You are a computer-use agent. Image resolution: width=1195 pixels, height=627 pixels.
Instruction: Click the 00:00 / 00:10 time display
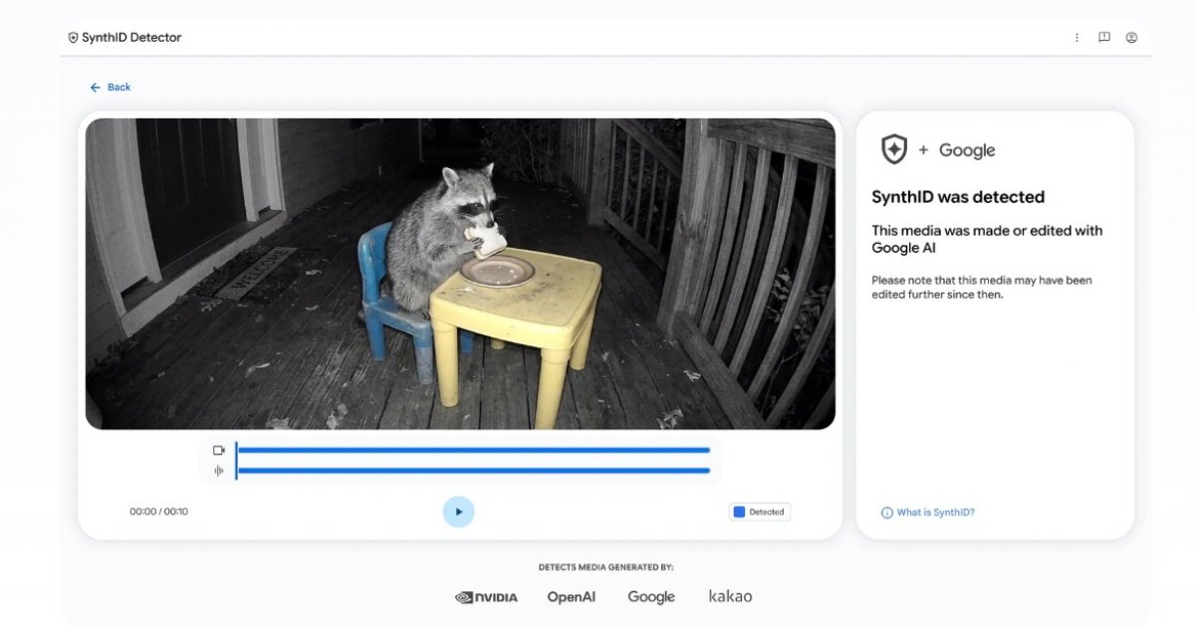(x=158, y=512)
